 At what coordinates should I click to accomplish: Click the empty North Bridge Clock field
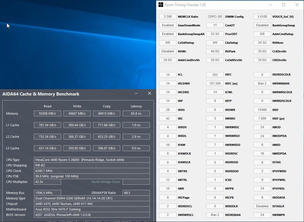coord(136,182)
